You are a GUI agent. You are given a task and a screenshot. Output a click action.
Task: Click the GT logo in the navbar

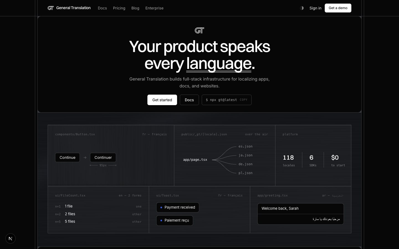click(50, 8)
